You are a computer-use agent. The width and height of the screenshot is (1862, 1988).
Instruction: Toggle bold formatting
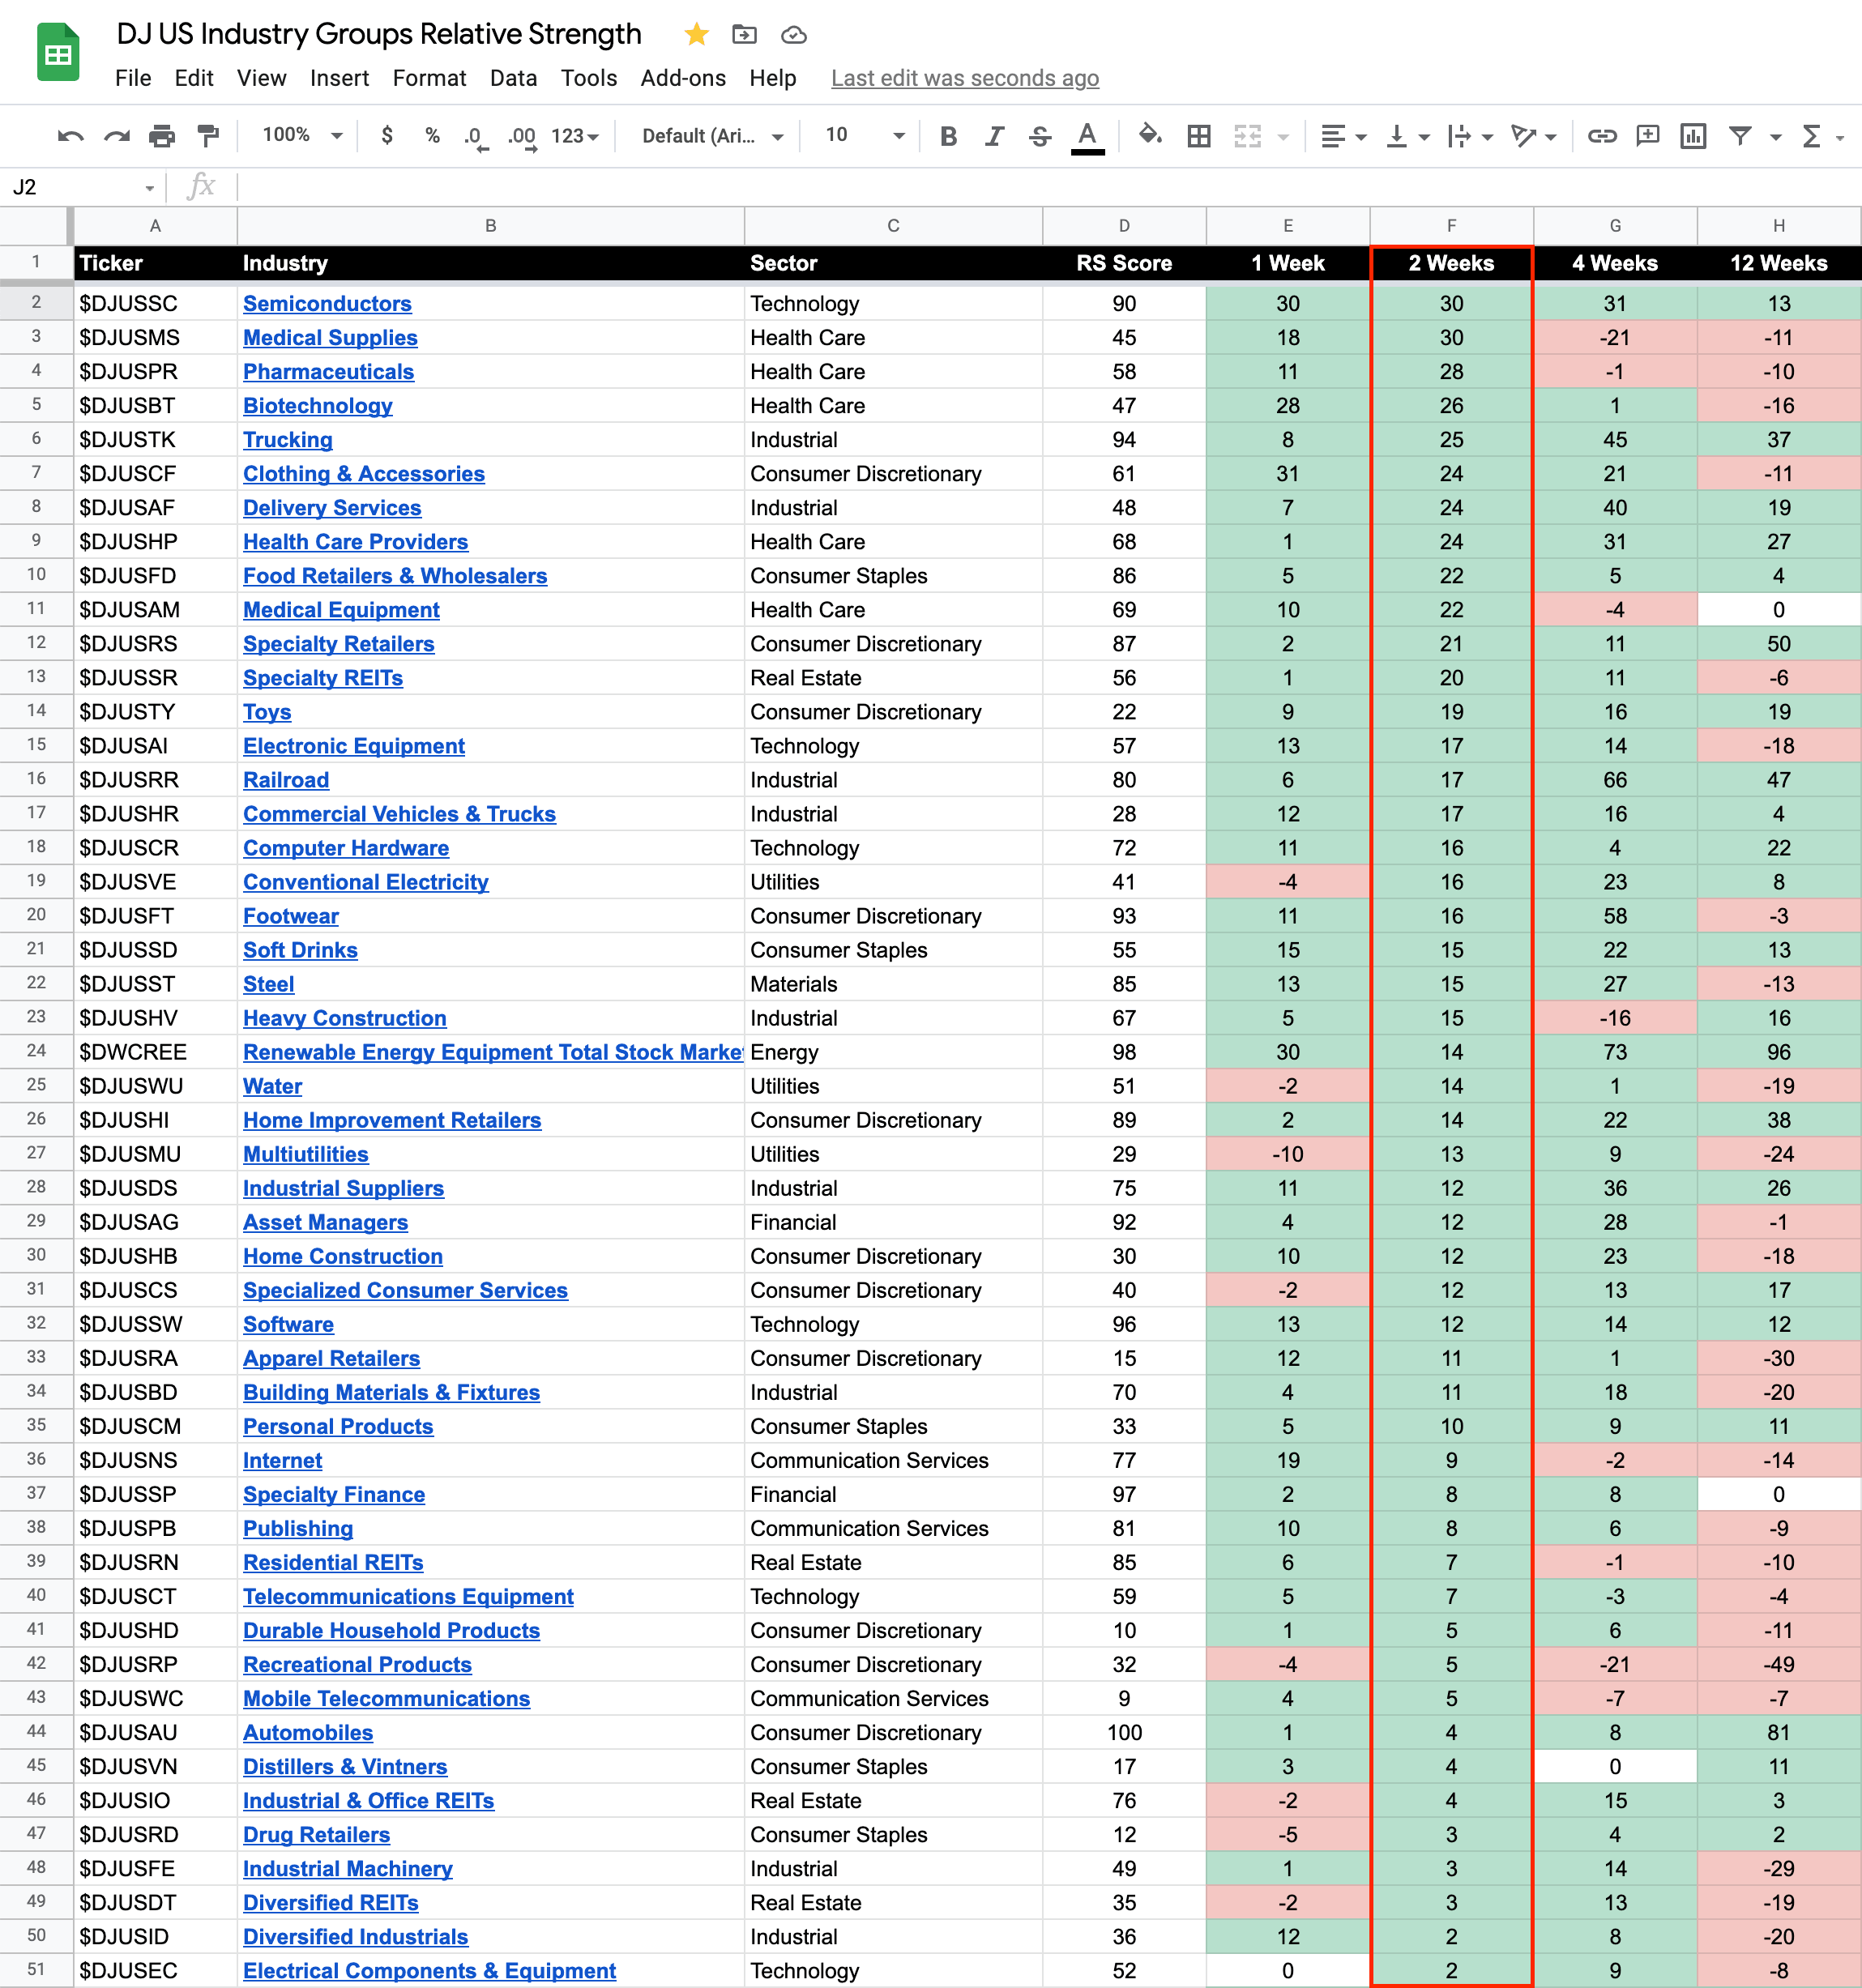click(x=948, y=136)
